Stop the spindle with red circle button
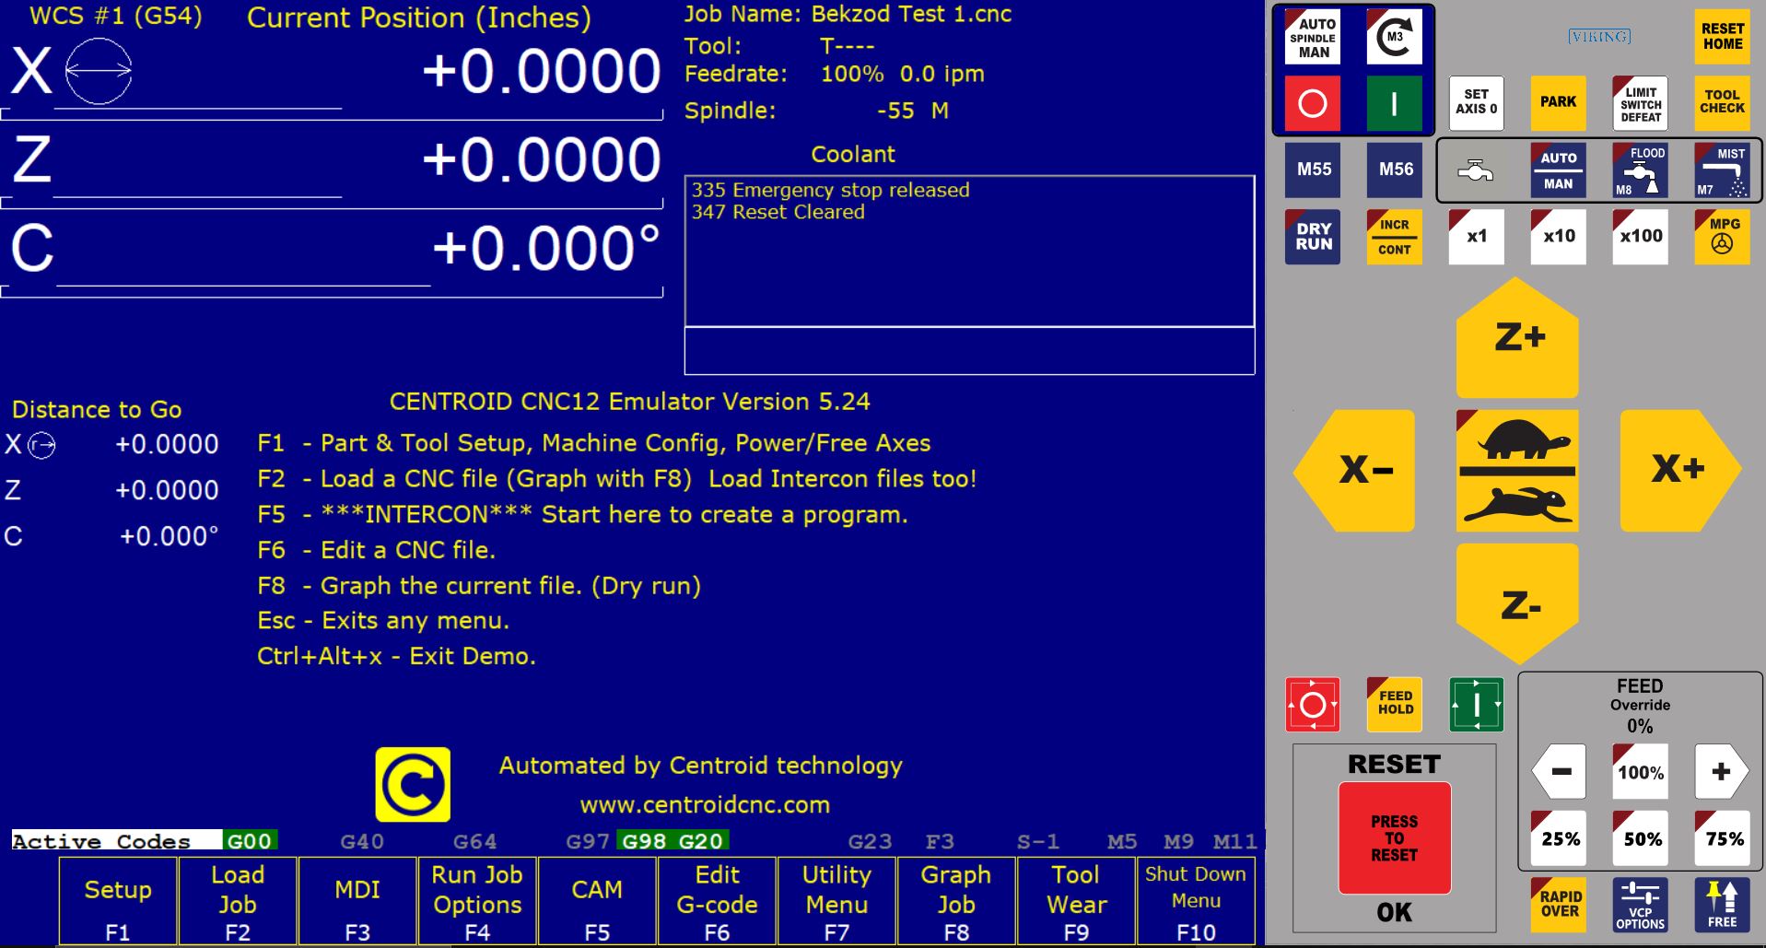Screen dimensions: 1766x948 pyautogui.click(x=1313, y=102)
